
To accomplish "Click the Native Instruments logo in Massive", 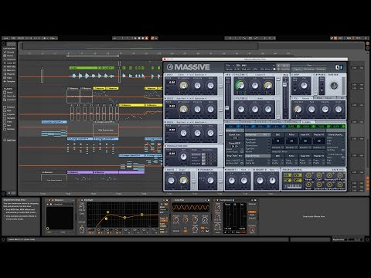I will (339, 67).
